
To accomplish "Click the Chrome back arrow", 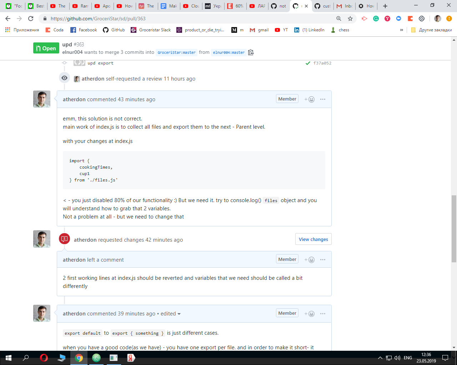I will click(8, 19).
